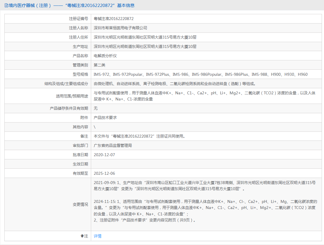Click the header title 境内医疗器械（注册）基本信息

pos(71,6)
